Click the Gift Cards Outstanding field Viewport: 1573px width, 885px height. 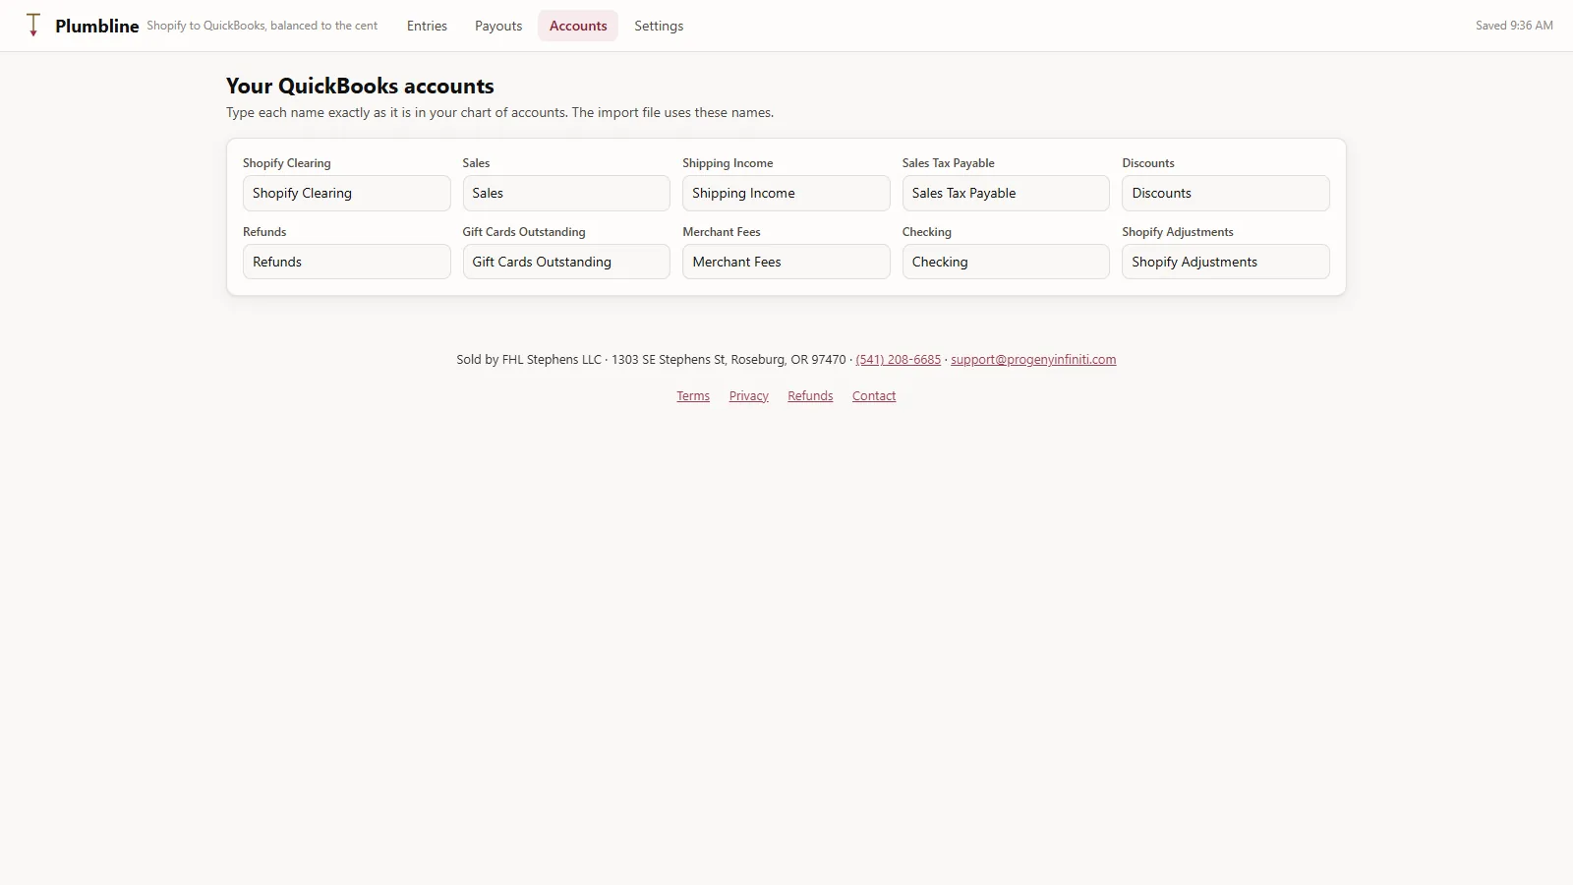tap(566, 262)
